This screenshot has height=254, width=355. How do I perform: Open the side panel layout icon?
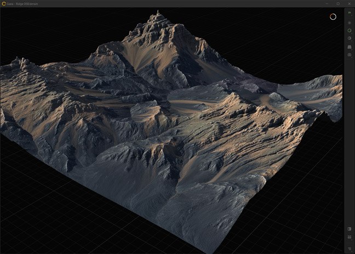point(350,229)
